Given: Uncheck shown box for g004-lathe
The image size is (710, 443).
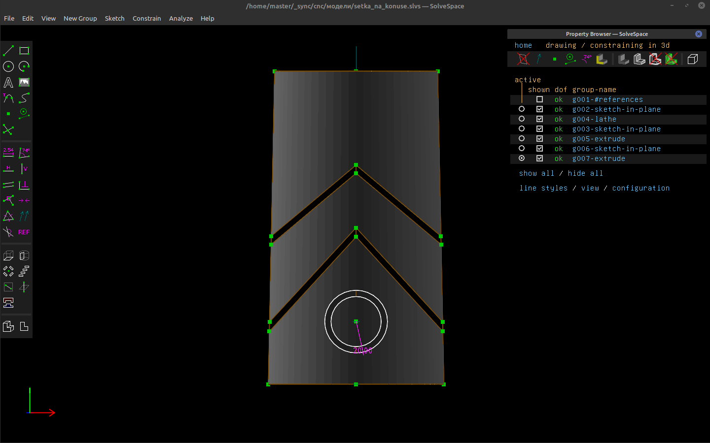Looking at the screenshot, I should coord(540,119).
